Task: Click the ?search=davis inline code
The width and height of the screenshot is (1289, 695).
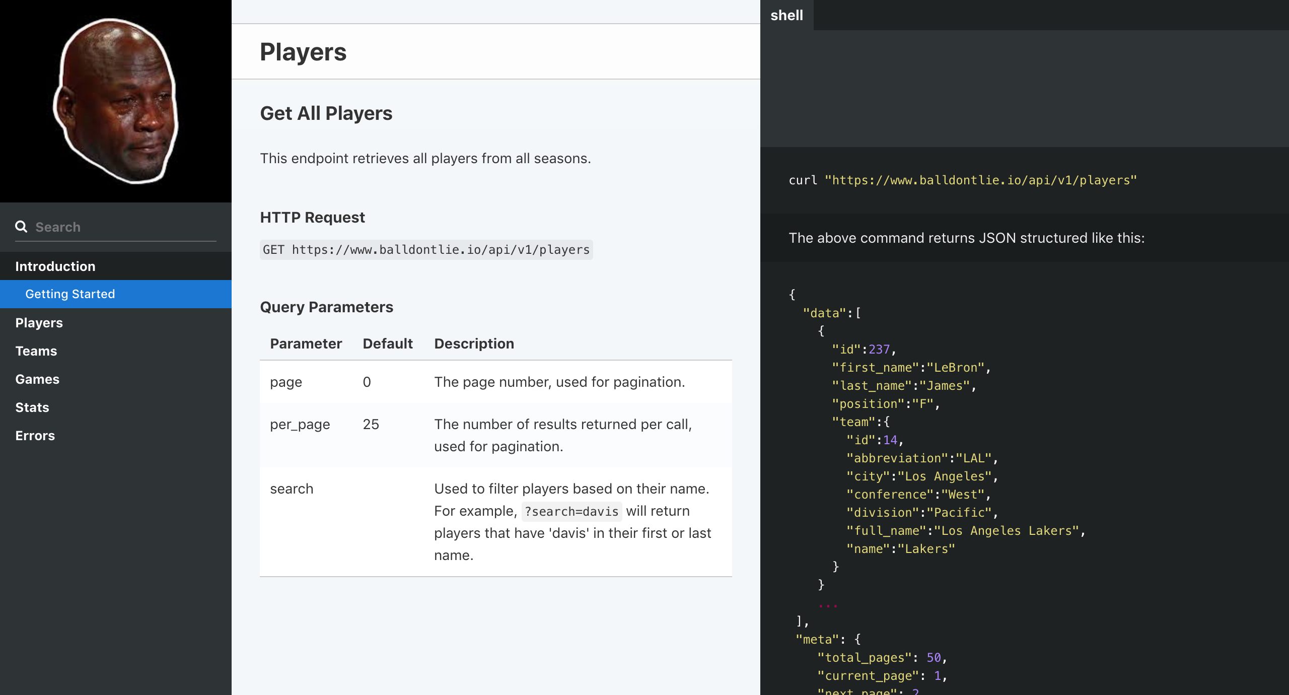Action: [571, 512]
